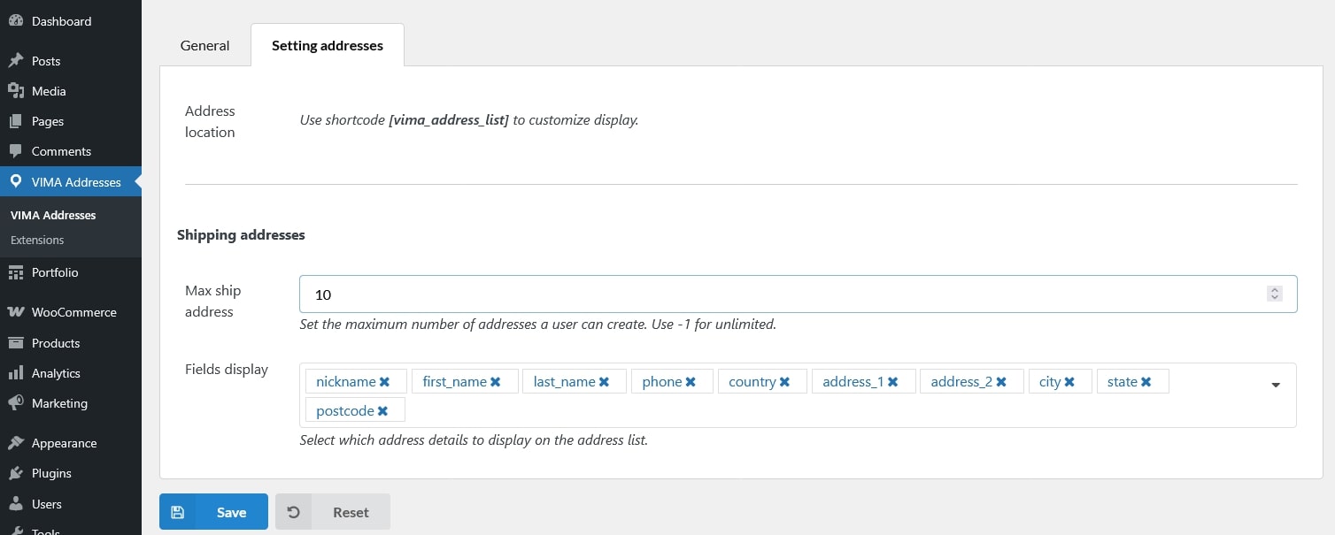Click the Media library icon
This screenshot has width=1335, height=535.
[15, 91]
